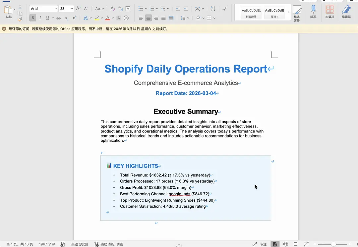Open the Add-ins (加载项) icon

tap(329, 11)
